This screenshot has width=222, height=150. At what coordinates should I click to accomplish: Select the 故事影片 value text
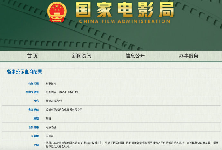[51, 83]
